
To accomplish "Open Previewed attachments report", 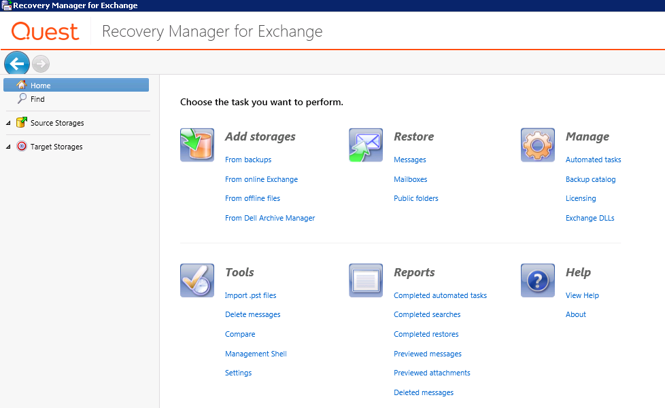I will (432, 373).
